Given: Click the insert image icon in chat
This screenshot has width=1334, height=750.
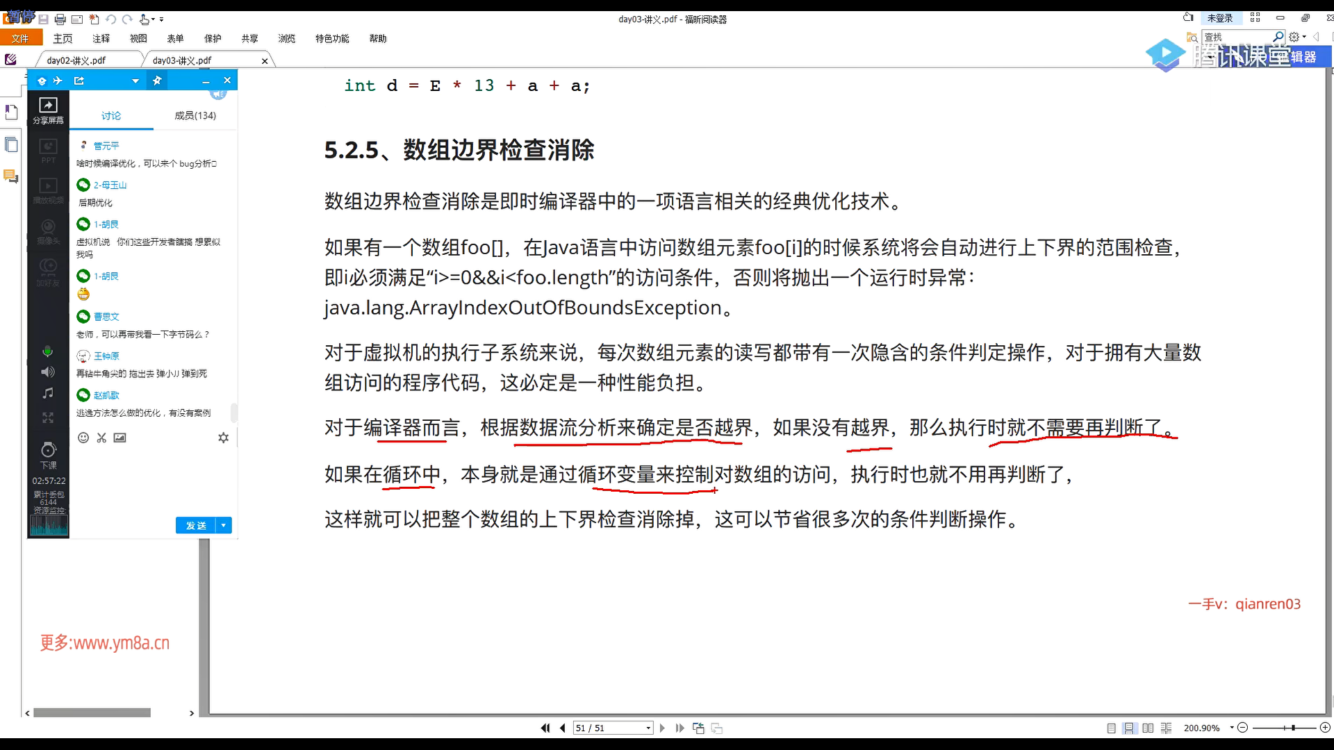Looking at the screenshot, I should point(120,437).
